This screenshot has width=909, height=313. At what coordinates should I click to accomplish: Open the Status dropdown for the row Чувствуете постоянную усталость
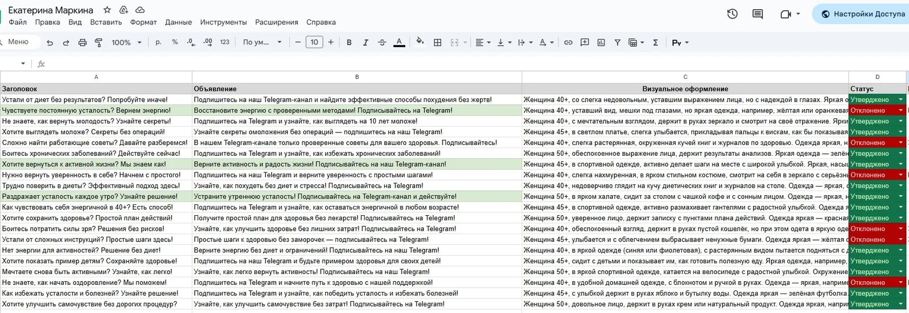[901, 110]
